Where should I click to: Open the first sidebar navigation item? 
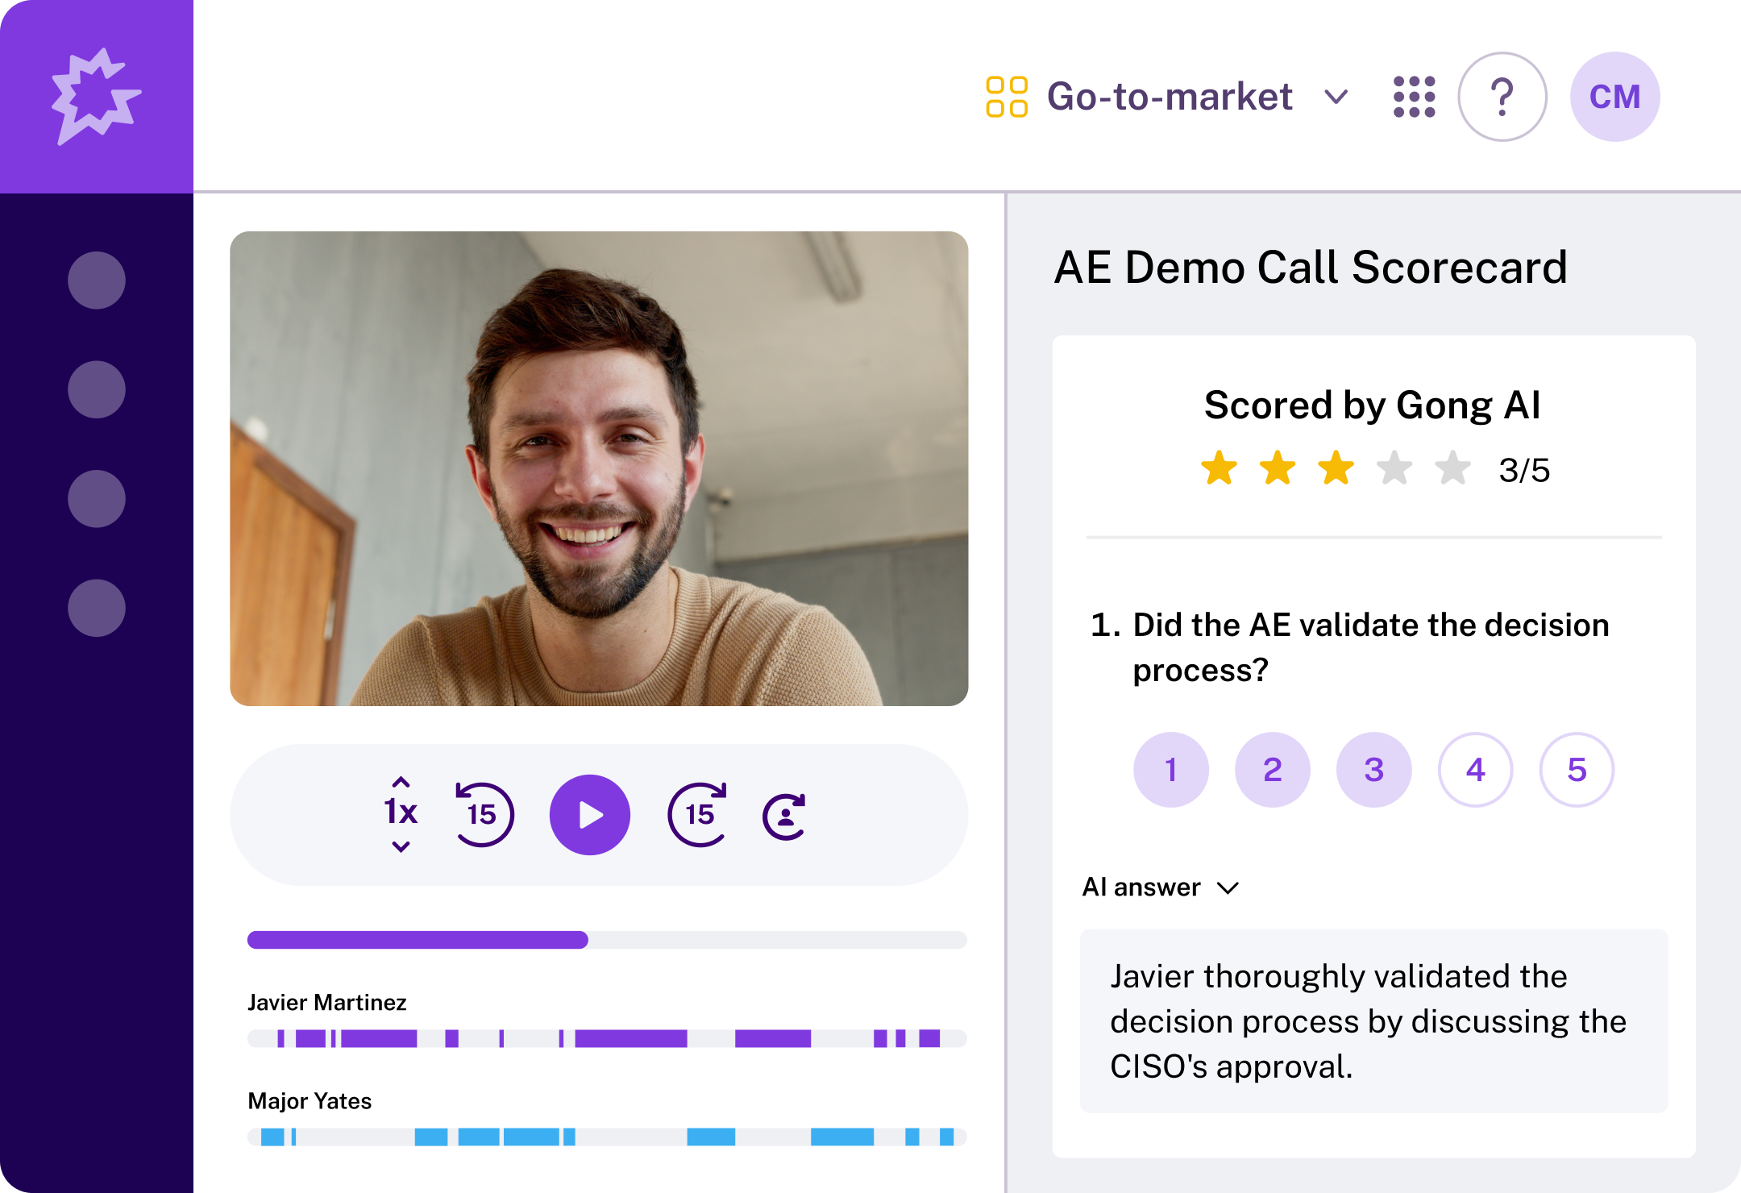(x=97, y=281)
